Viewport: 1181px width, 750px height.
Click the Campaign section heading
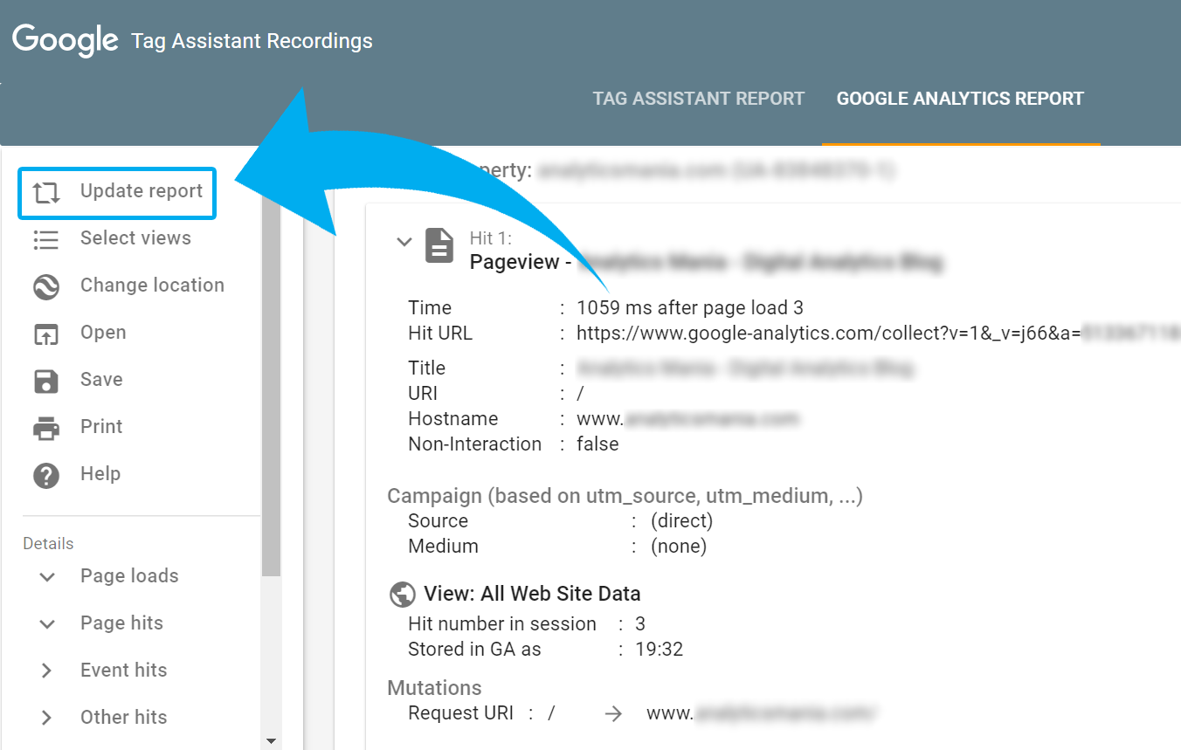tap(625, 496)
